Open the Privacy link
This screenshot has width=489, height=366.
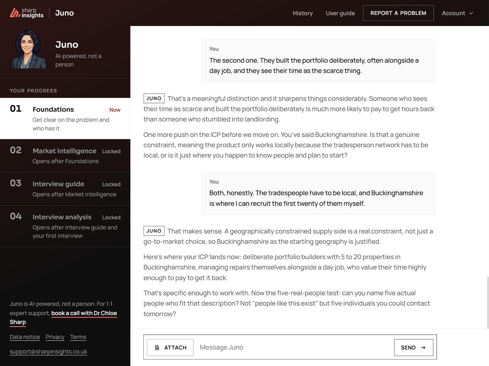click(x=55, y=337)
